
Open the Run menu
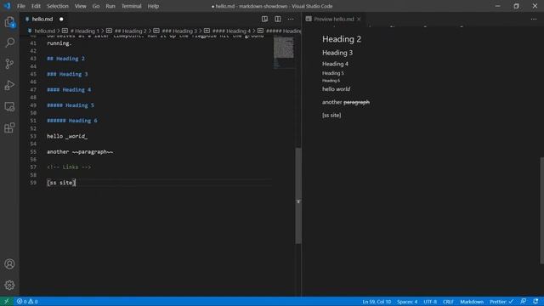110,6
